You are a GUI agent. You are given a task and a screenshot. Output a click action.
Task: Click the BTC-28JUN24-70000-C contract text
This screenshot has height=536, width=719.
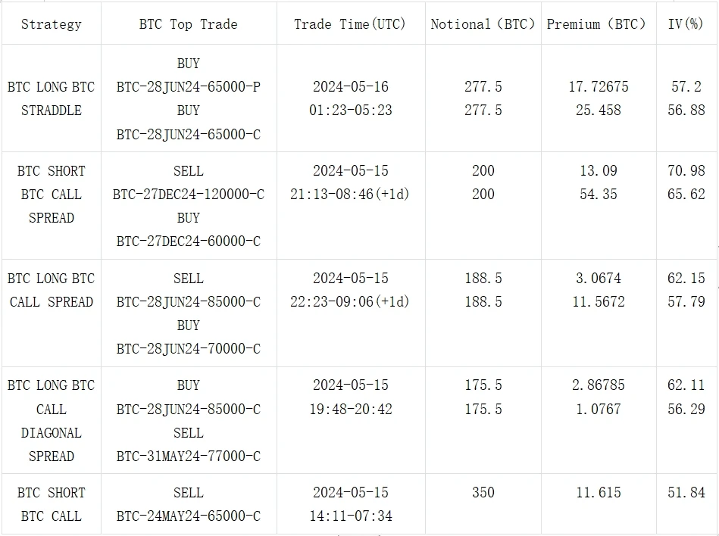pos(188,349)
